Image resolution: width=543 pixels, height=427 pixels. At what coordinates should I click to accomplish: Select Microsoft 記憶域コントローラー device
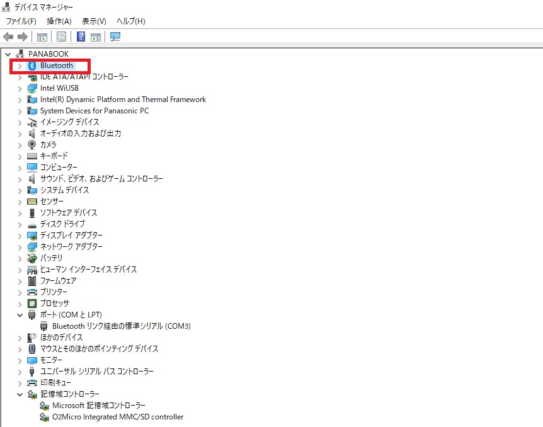(99, 406)
